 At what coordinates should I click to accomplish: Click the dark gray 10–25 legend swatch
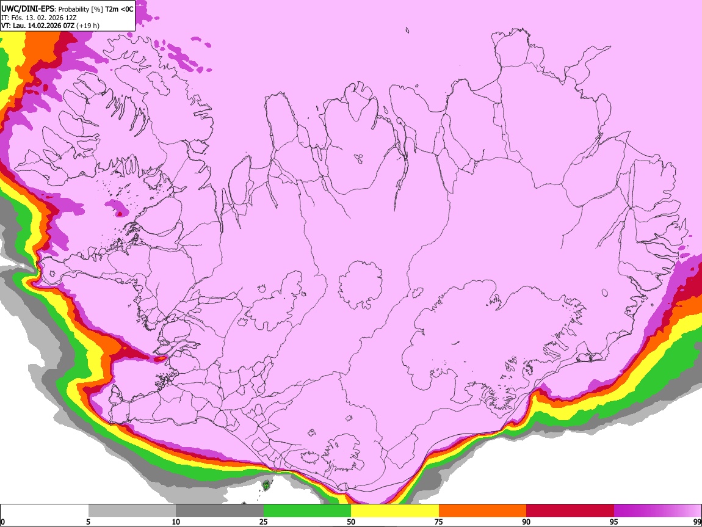point(220,511)
